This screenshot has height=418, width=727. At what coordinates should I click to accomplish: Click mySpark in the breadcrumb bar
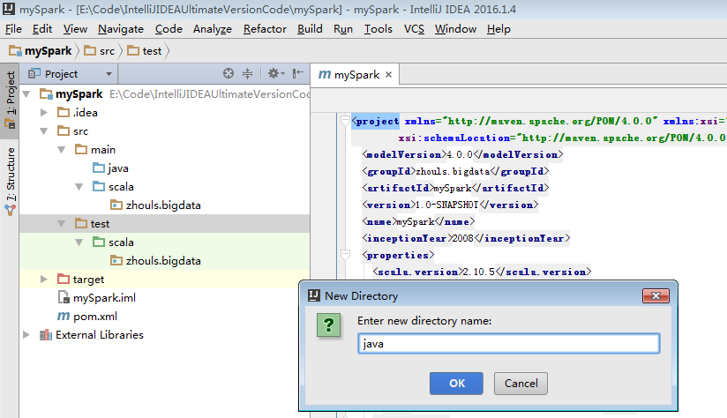(x=41, y=51)
